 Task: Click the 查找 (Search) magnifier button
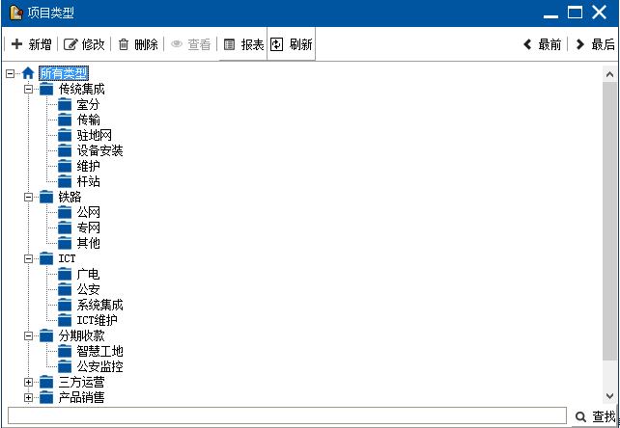(595, 416)
